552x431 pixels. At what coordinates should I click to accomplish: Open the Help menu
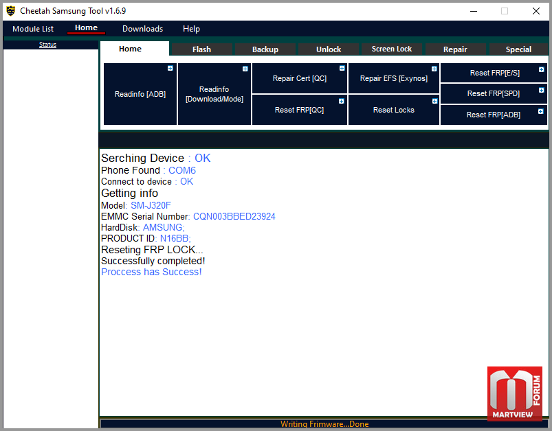[191, 29]
